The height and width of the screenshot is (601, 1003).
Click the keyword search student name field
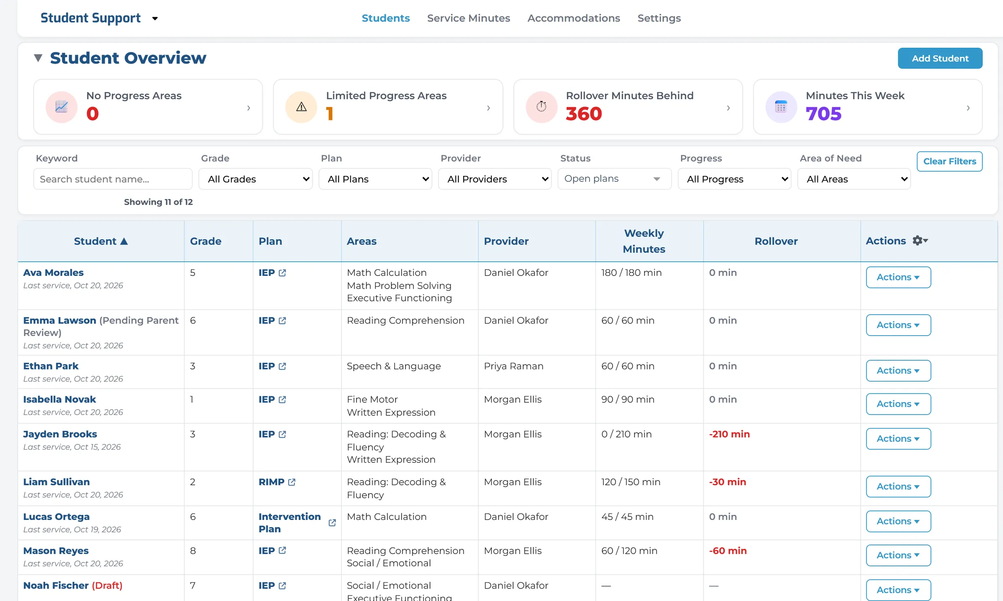click(x=113, y=179)
